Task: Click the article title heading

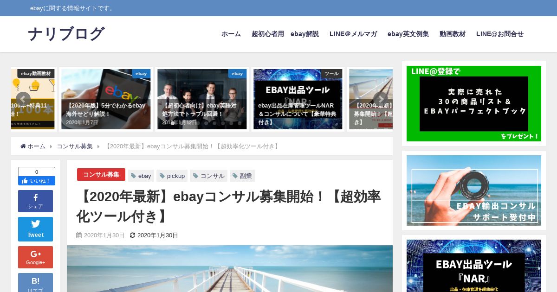Action: [229, 206]
